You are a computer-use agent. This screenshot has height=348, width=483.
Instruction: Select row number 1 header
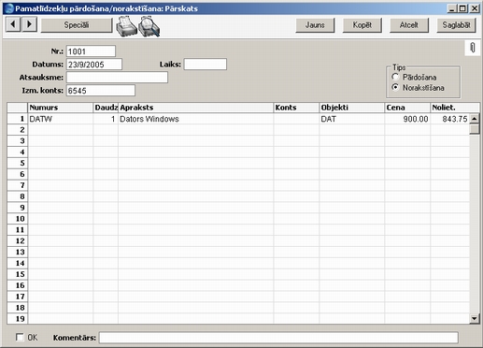(18, 119)
